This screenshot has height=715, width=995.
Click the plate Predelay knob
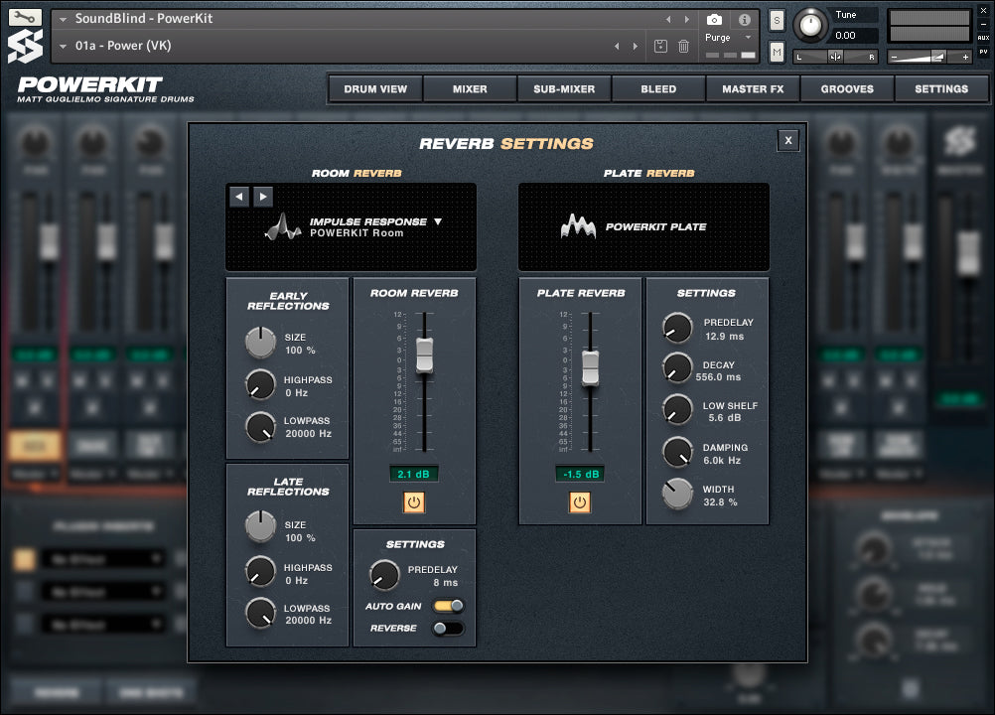click(x=677, y=328)
